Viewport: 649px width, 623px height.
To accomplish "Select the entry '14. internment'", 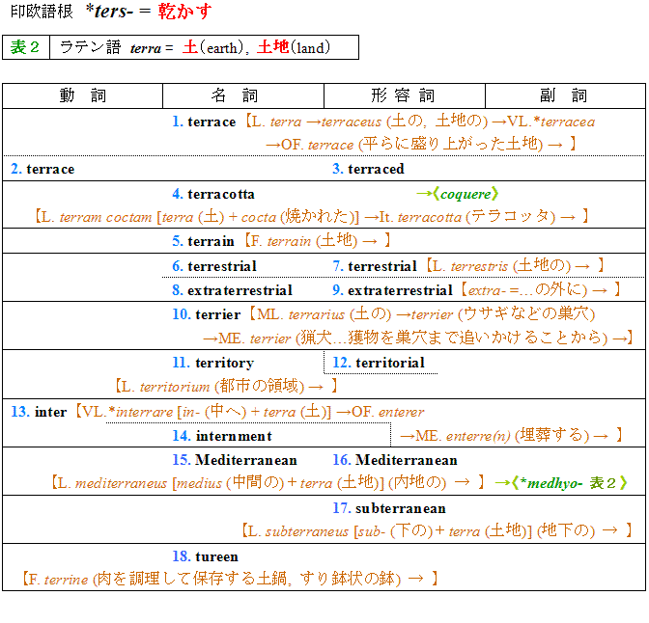I will (x=221, y=436).
